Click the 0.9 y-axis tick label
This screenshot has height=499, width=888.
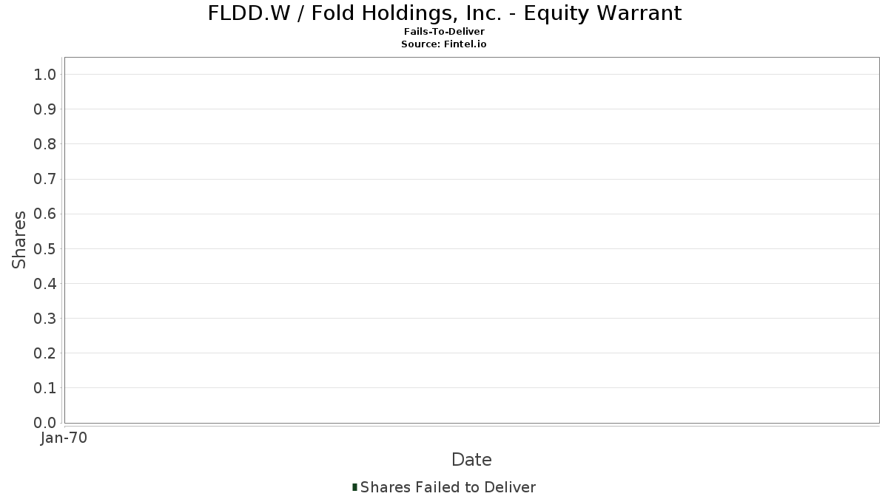pos(45,109)
